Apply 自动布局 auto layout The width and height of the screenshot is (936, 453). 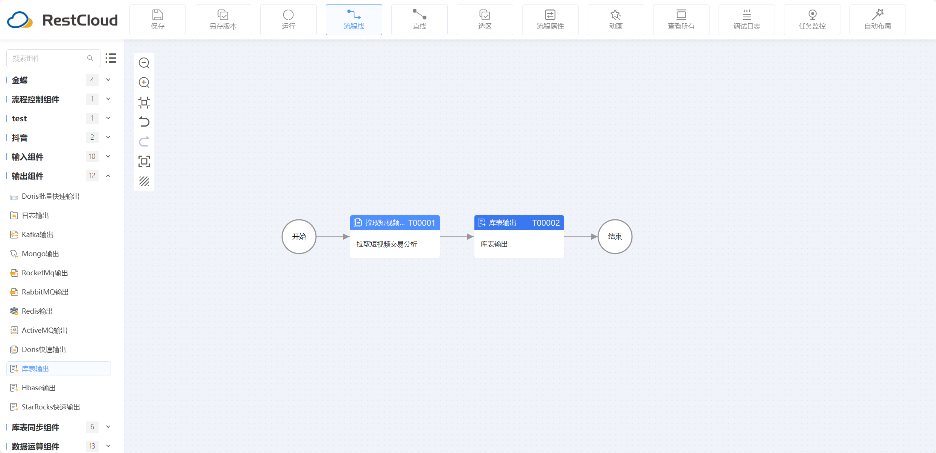(877, 20)
